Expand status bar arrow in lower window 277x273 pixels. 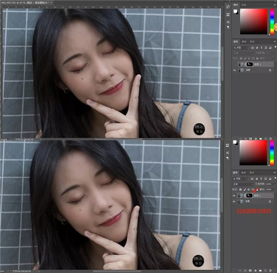[x=39, y=271]
